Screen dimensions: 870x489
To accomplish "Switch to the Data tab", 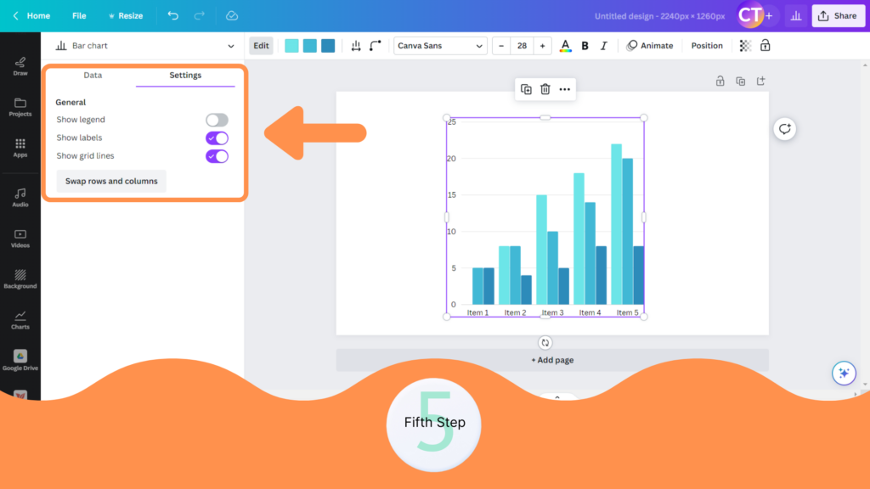I will point(93,76).
